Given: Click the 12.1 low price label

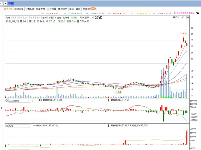Looking at the screenshot, I should coord(119,92).
